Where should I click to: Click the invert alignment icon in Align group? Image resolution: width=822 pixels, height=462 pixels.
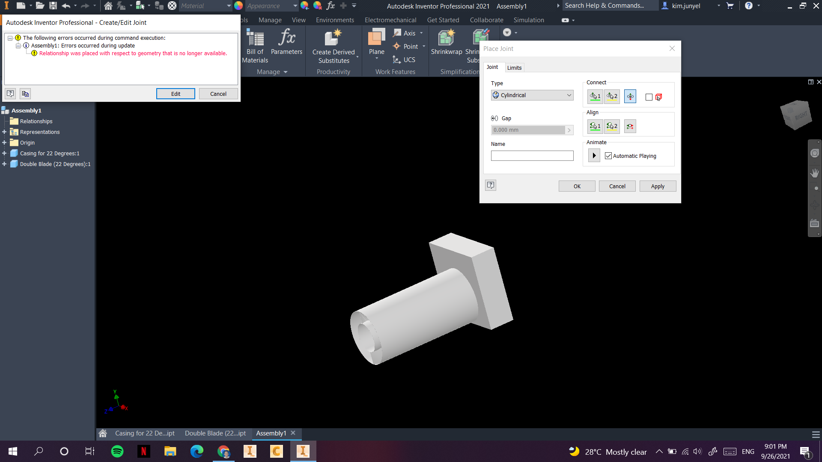click(x=630, y=126)
